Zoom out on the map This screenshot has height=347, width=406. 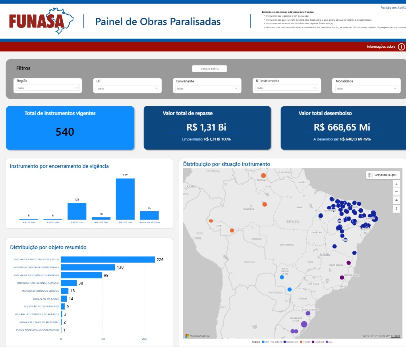[x=396, y=192]
